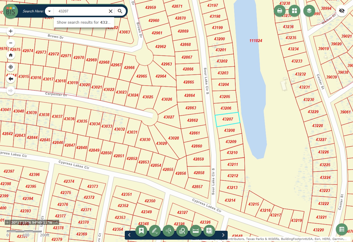Expand the search source dropdown arrow
The height and width of the screenshot is (242, 353).
point(50,11)
